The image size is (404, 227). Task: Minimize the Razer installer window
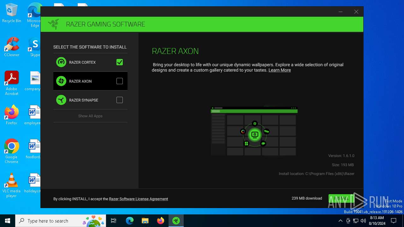(341, 12)
